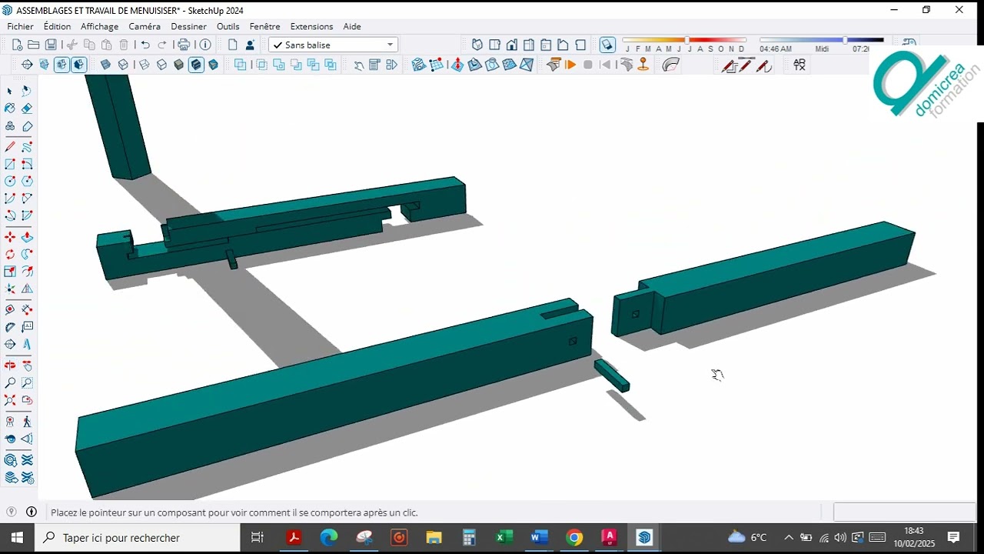Enable Hidden Line face style
The image size is (984, 554).
point(161,65)
